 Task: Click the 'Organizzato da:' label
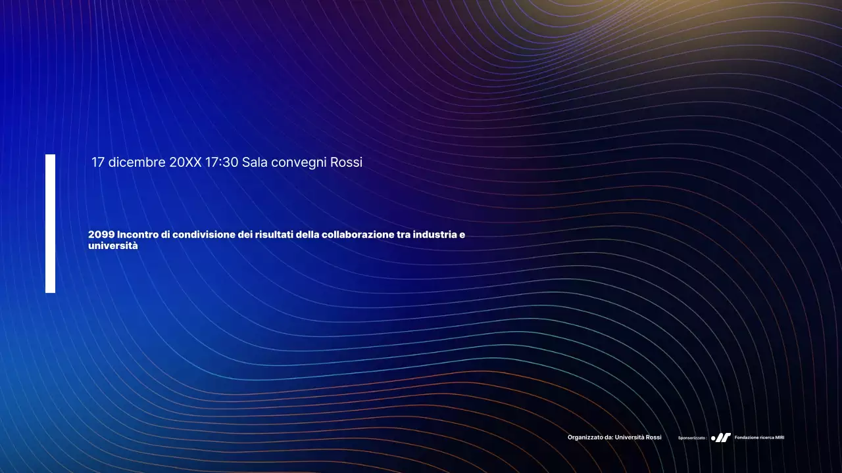[589, 438]
